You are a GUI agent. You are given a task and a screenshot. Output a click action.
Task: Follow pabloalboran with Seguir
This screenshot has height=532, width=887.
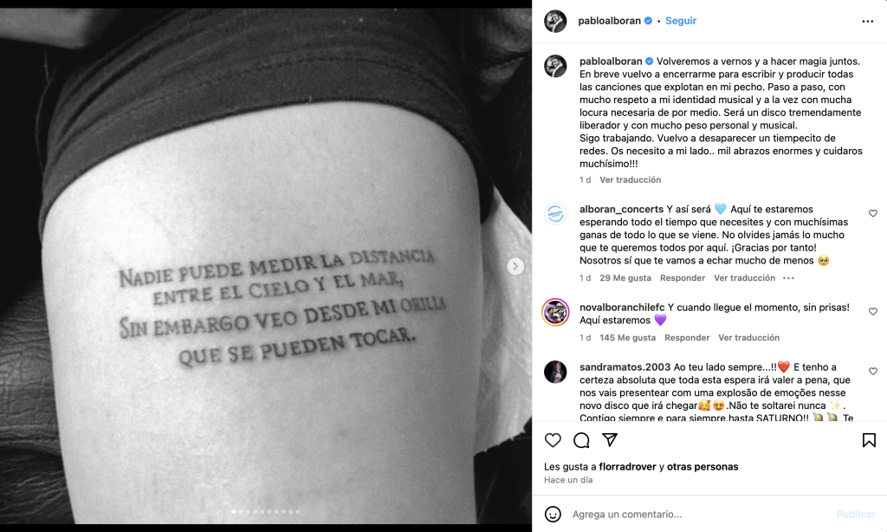click(x=681, y=21)
